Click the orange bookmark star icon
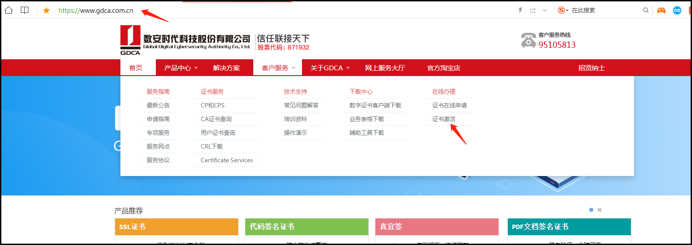 46,10
